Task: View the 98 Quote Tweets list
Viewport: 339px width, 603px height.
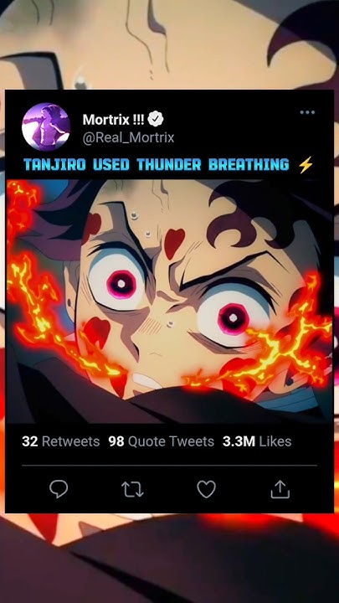Action: point(161,441)
